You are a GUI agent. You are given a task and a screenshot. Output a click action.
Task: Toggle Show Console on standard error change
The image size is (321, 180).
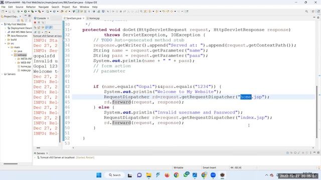[50, 27]
